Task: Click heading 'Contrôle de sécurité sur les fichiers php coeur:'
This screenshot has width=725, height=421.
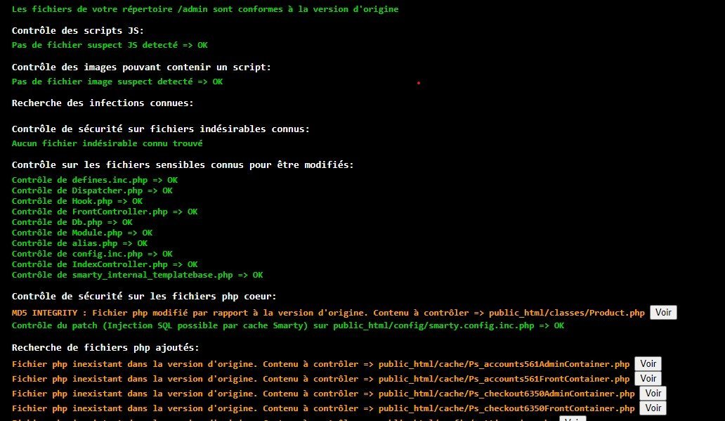Action: (144, 296)
